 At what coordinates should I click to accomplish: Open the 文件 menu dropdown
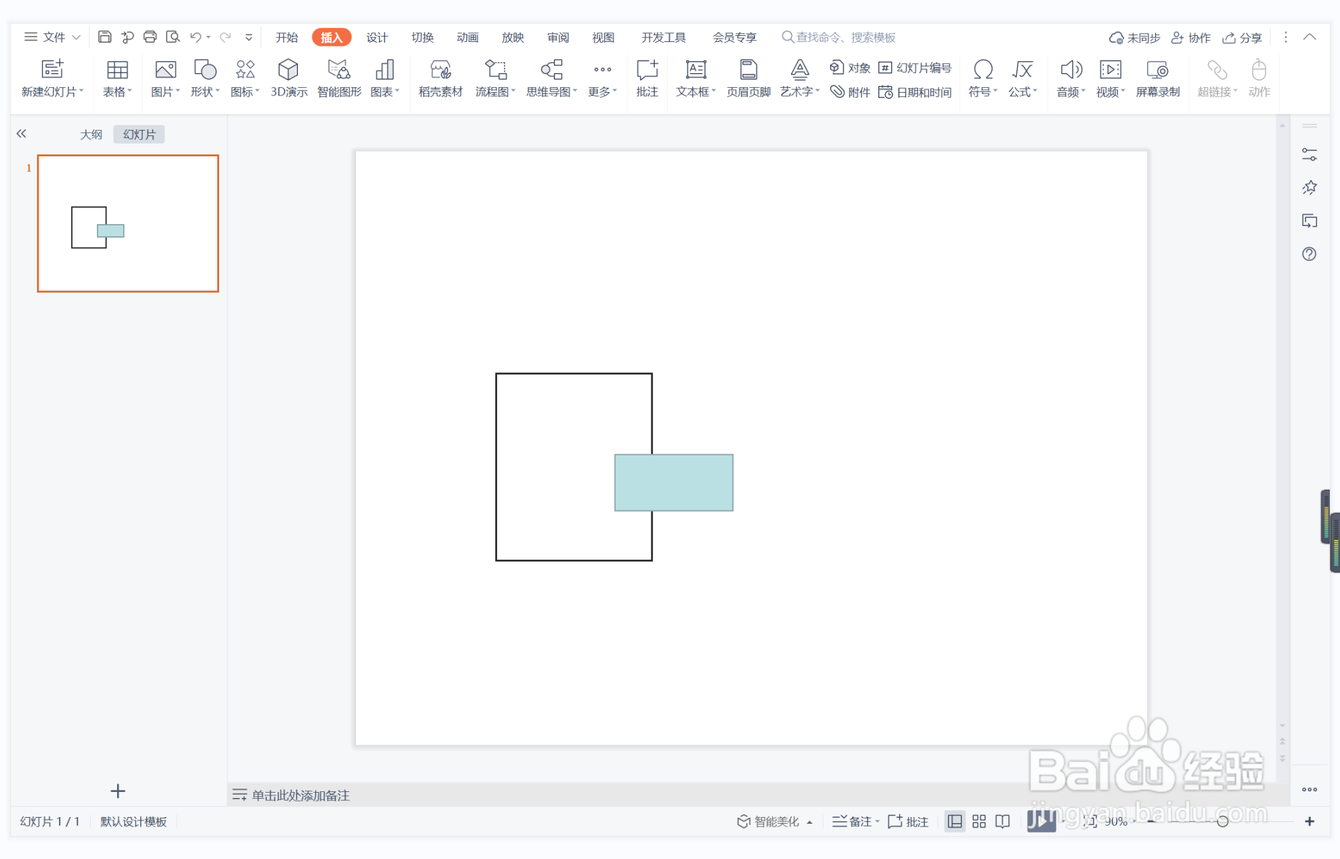click(x=53, y=37)
